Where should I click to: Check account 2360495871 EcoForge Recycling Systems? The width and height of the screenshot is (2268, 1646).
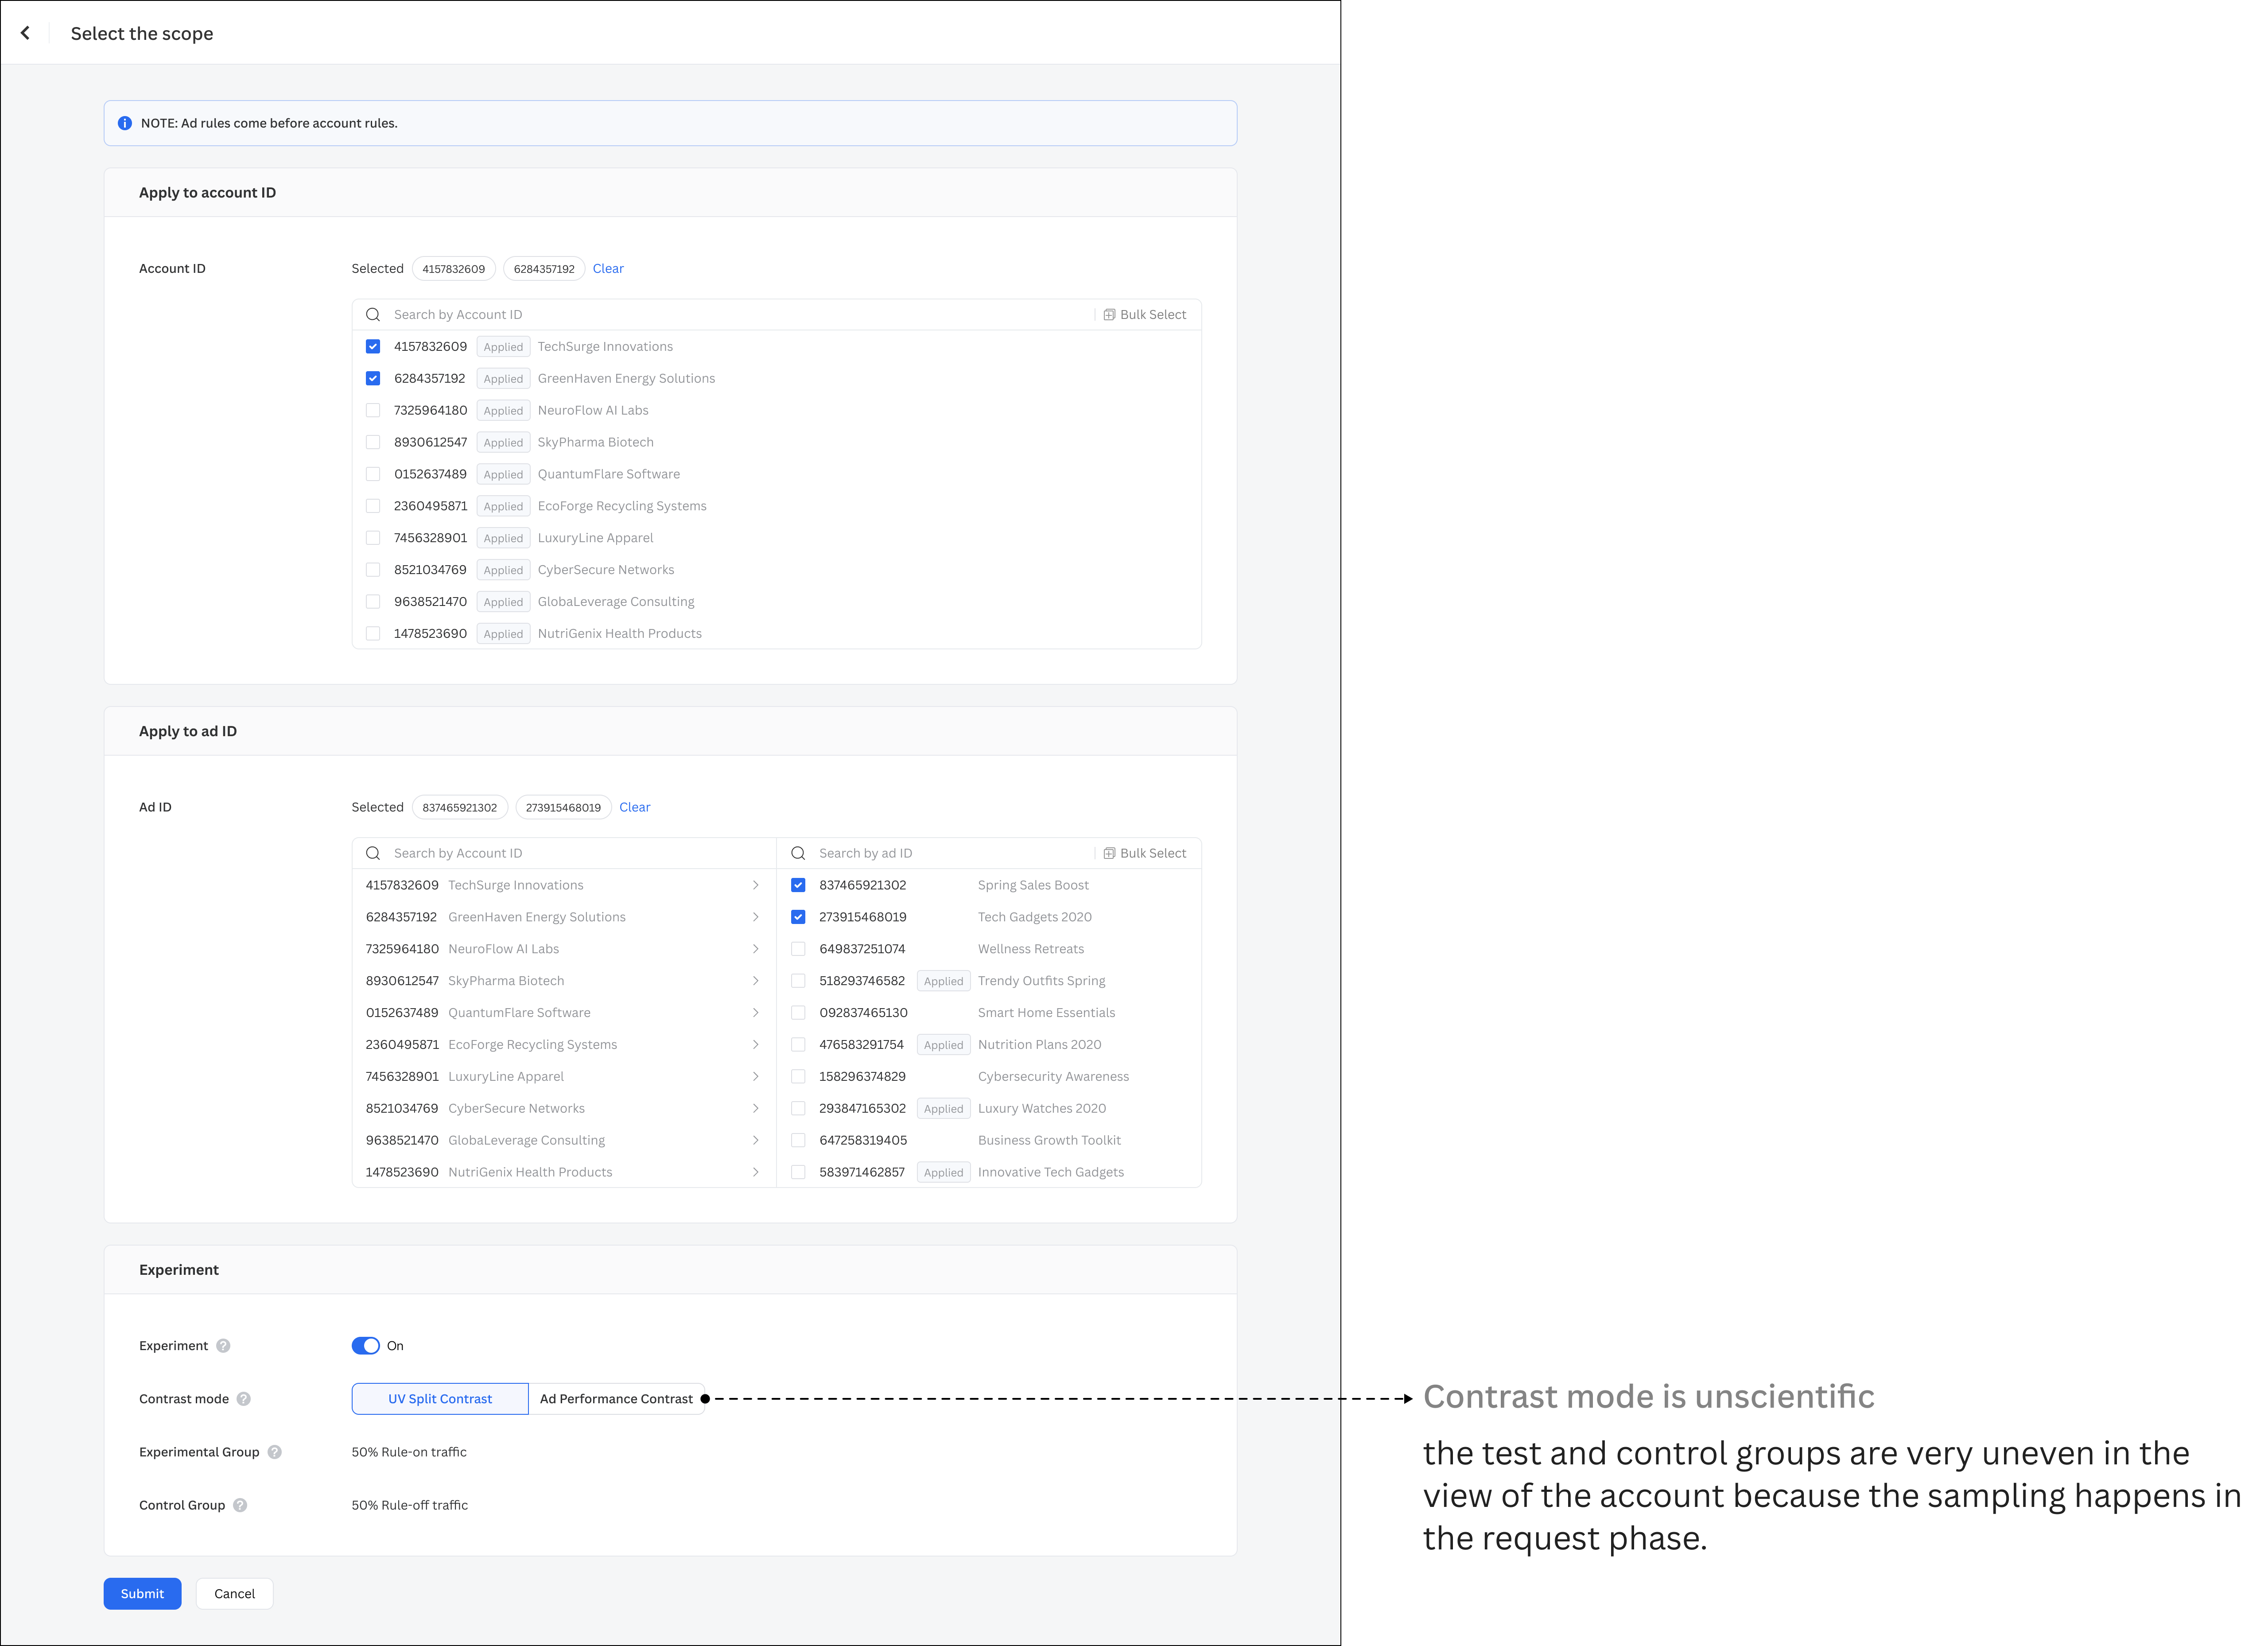pos(373,506)
